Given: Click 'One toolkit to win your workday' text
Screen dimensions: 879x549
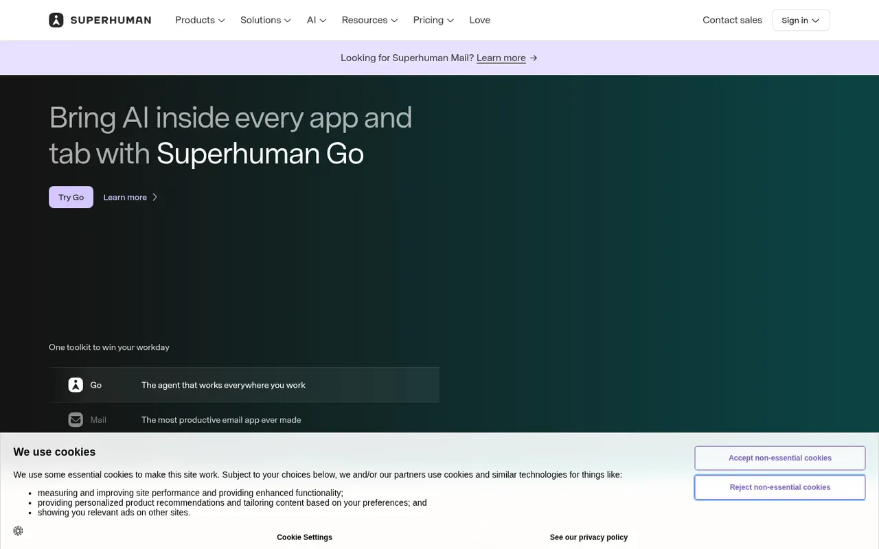Looking at the screenshot, I should (x=109, y=347).
